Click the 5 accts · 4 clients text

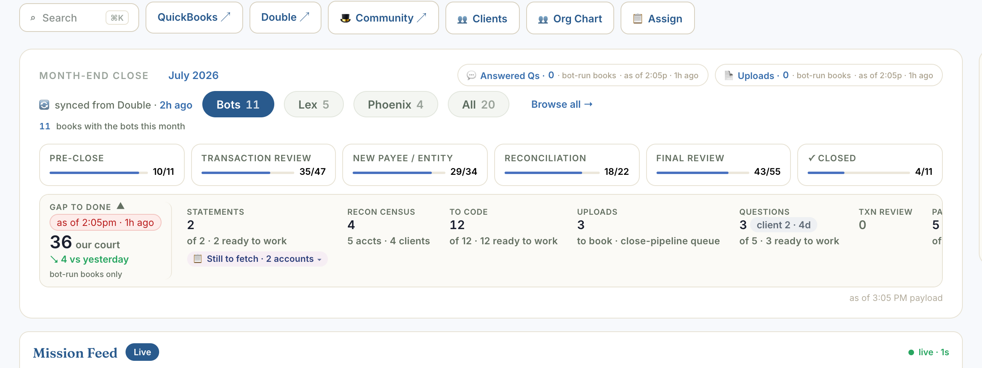coord(389,241)
